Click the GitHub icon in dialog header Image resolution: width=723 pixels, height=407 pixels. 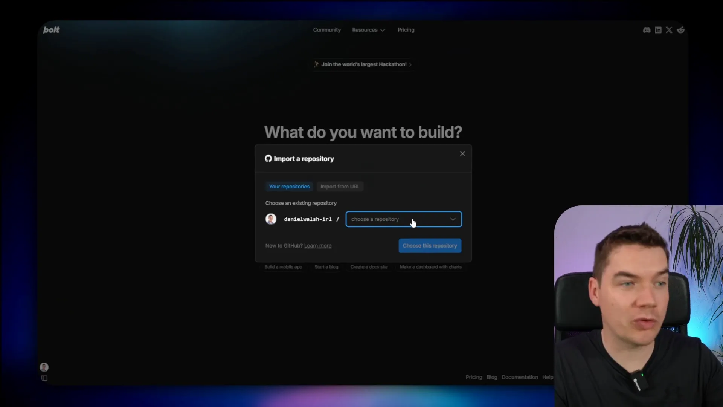tap(268, 159)
